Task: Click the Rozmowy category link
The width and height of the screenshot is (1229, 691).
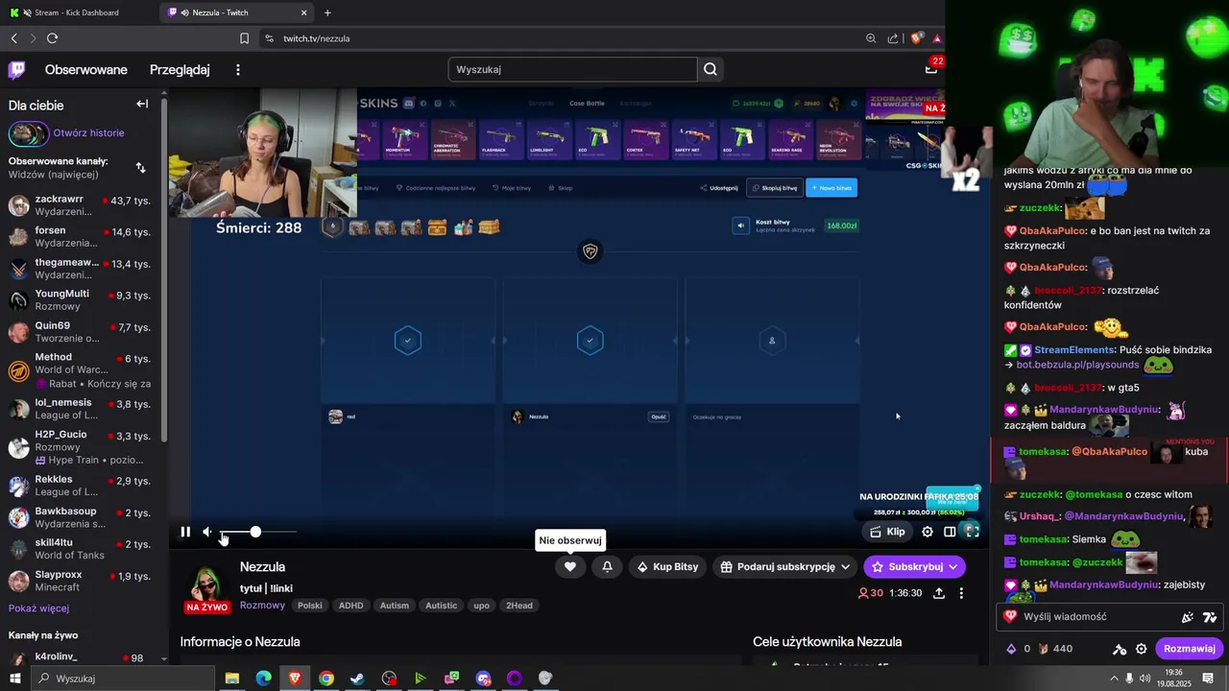Action: pos(262,606)
